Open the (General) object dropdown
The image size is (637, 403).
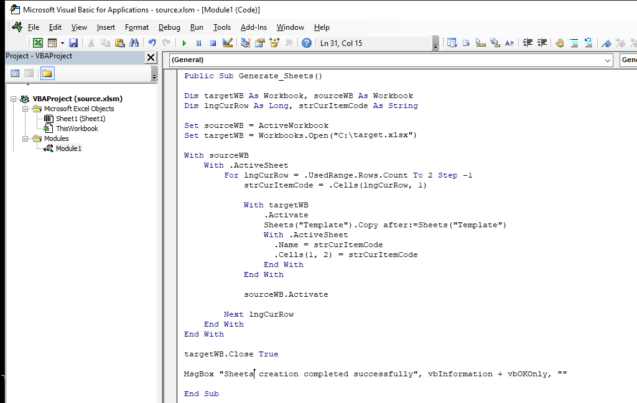pyautogui.click(x=608, y=60)
